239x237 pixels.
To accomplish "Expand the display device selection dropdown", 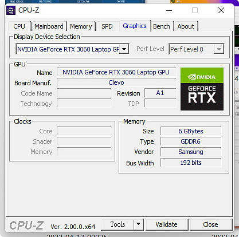I will click(x=124, y=49).
